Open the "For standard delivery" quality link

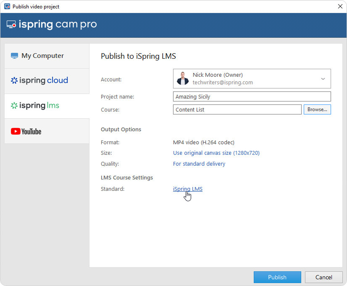click(x=199, y=164)
